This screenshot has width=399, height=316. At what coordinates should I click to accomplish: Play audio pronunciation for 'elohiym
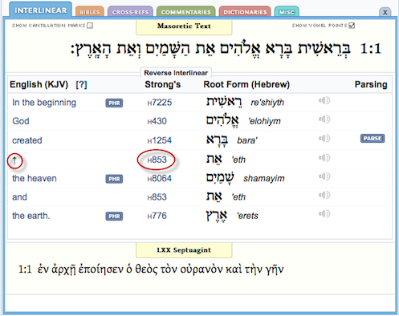point(324,120)
